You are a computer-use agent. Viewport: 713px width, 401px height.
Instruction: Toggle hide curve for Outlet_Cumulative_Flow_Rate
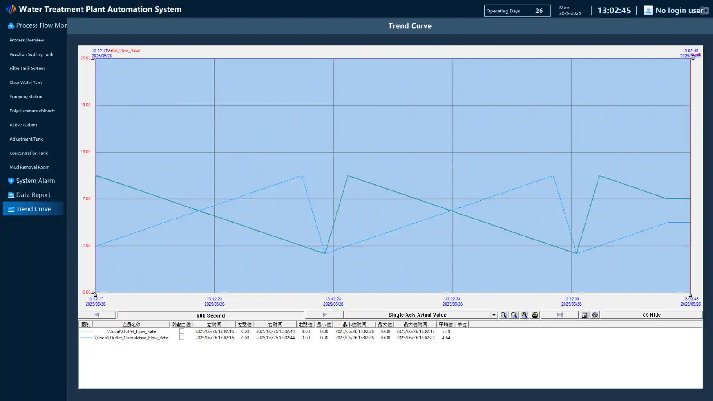182,338
